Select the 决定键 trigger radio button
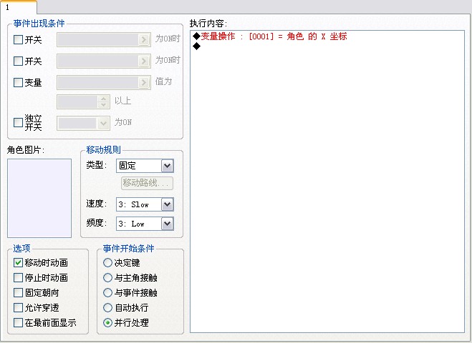This screenshot has width=472, height=343. tap(107, 262)
